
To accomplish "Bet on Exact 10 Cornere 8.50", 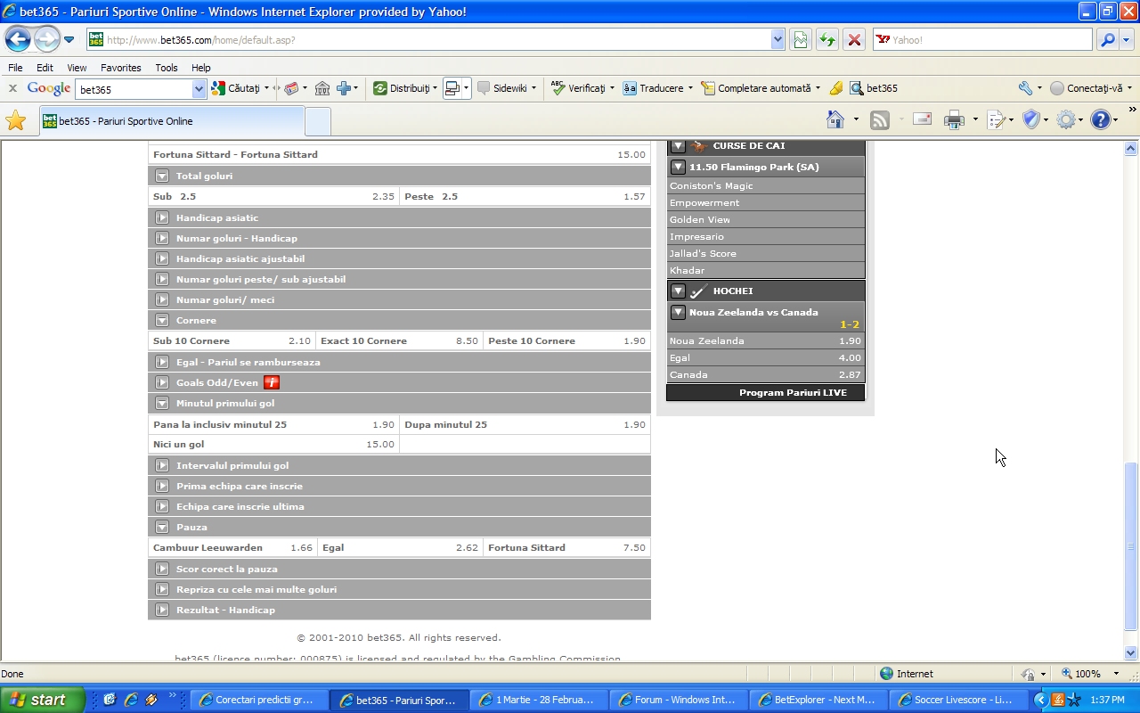I will point(399,340).
